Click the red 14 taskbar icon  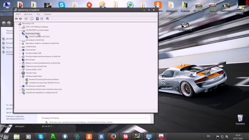125,136
